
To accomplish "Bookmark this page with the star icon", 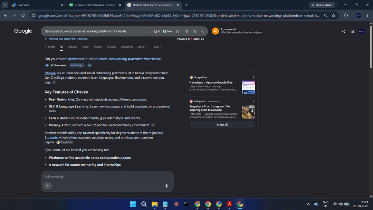I will 334,16.
